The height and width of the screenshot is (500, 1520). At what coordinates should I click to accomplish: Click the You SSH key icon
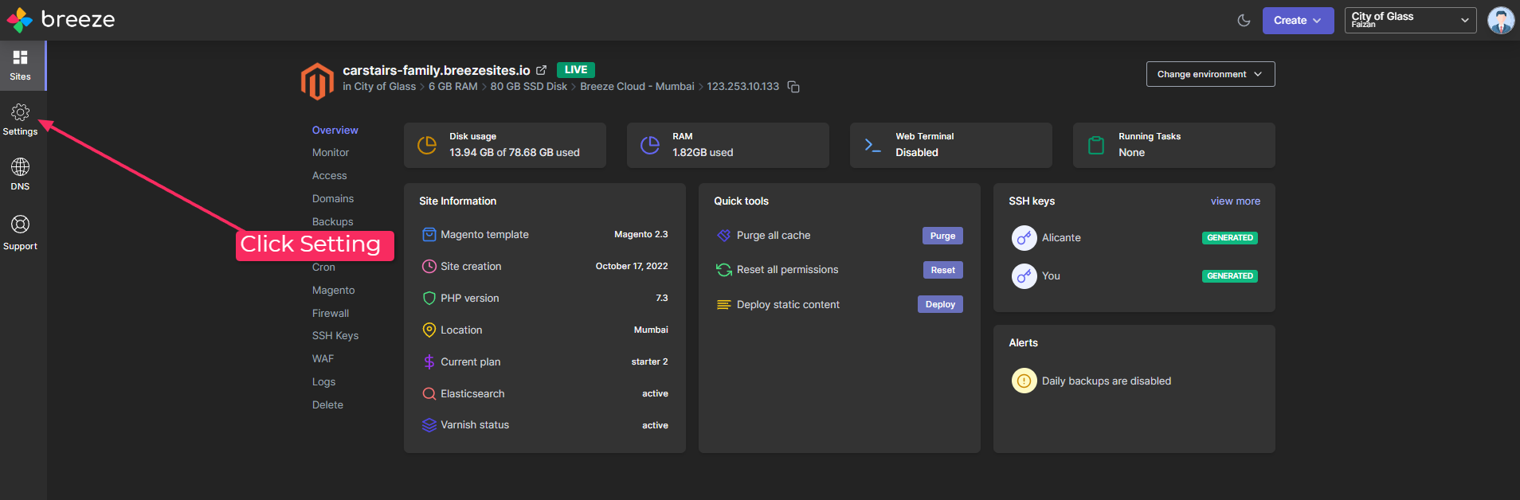(x=1024, y=275)
